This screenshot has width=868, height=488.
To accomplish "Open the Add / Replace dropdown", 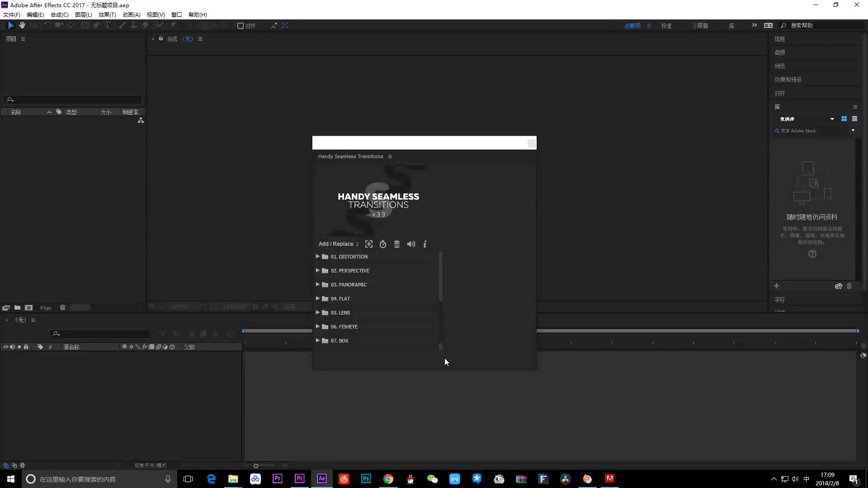I will pos(339,244).
